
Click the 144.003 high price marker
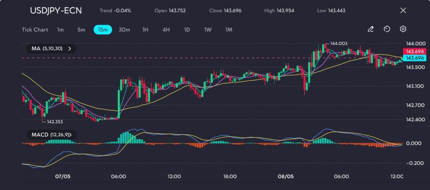338,43
